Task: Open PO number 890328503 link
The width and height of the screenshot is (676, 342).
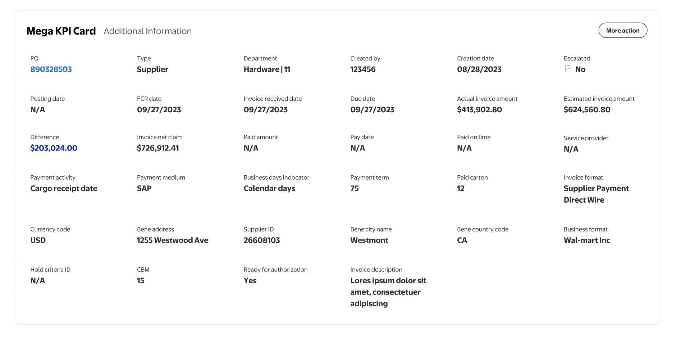Action: point(51,69)
